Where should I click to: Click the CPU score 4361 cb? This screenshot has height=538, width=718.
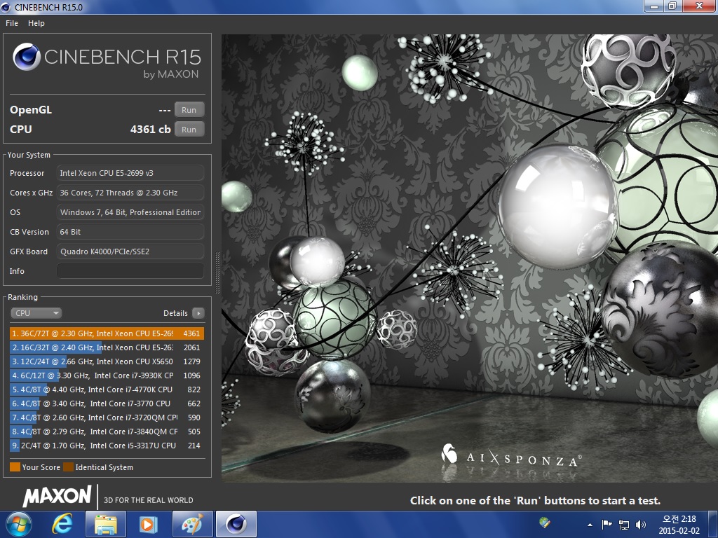150,130
